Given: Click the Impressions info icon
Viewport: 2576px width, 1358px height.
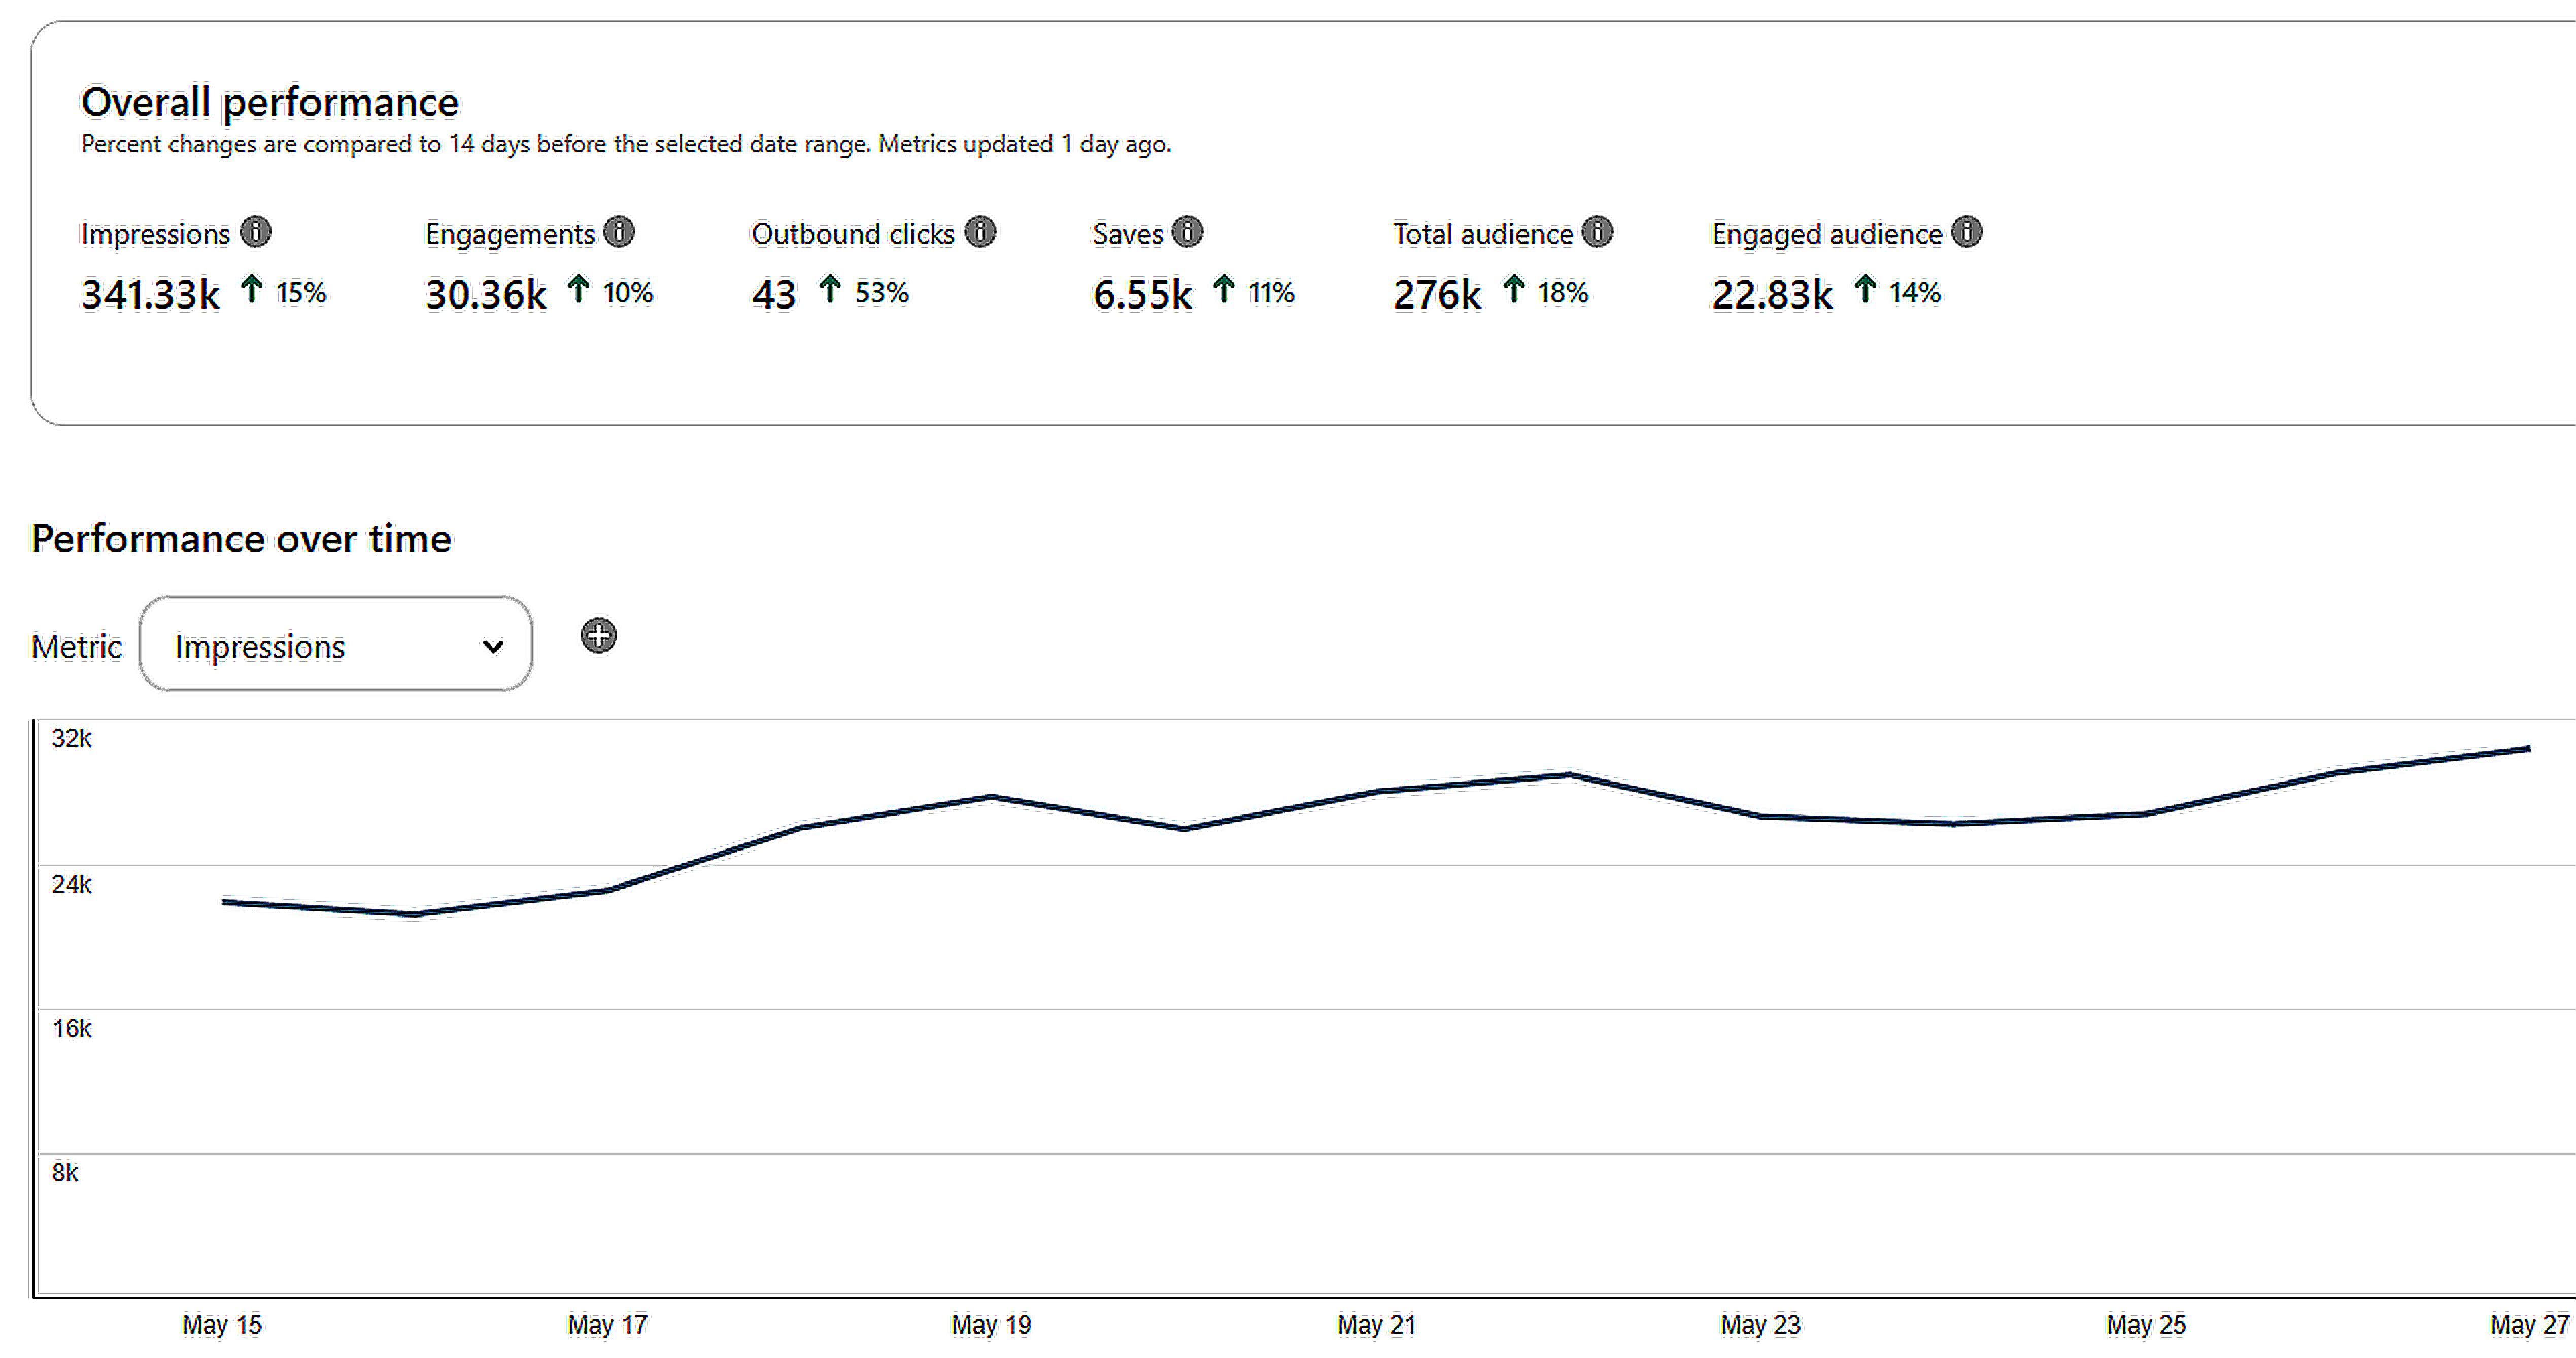Looking at the screenshot, I should pyautogui.click(x=256, y=232).
